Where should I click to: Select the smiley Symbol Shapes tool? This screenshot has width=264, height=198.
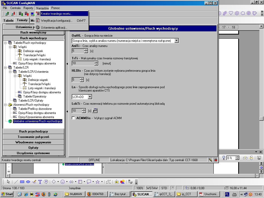pyautogui.click(x=63, y=182)
